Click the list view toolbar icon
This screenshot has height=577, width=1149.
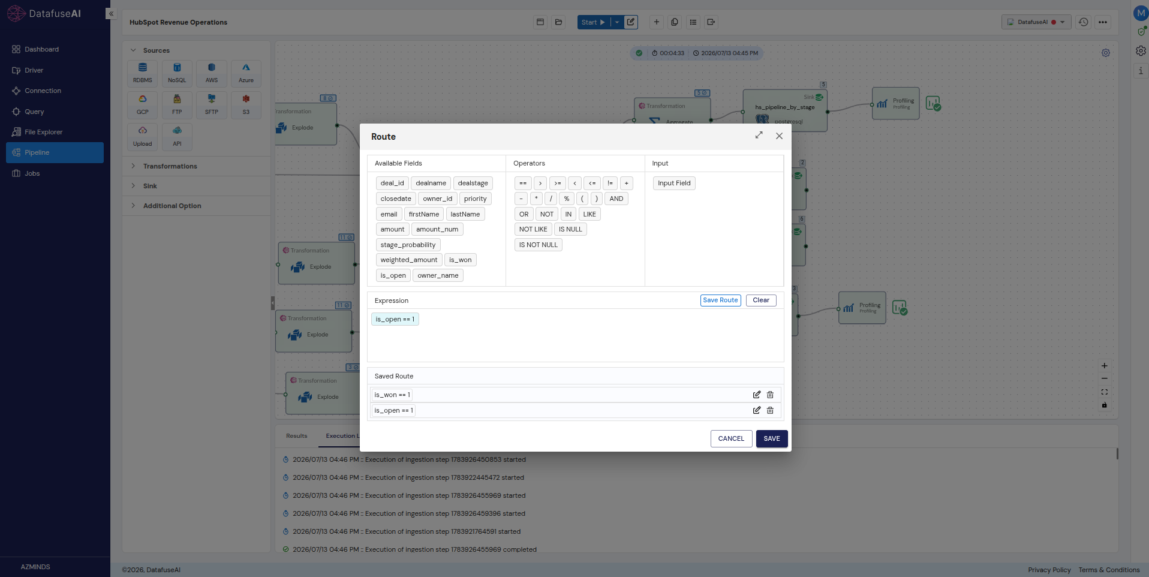click(693, 22)
